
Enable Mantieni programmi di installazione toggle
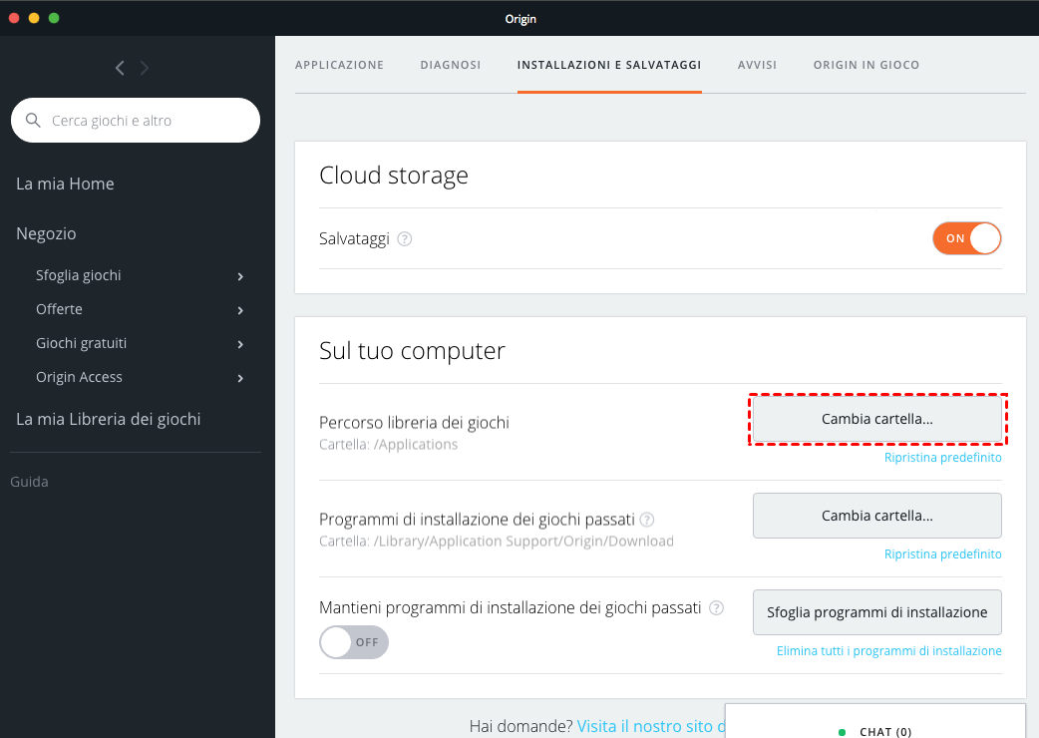354,642
